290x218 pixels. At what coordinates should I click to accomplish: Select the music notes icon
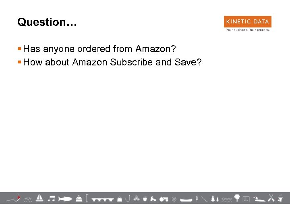[x=51, y=198]
